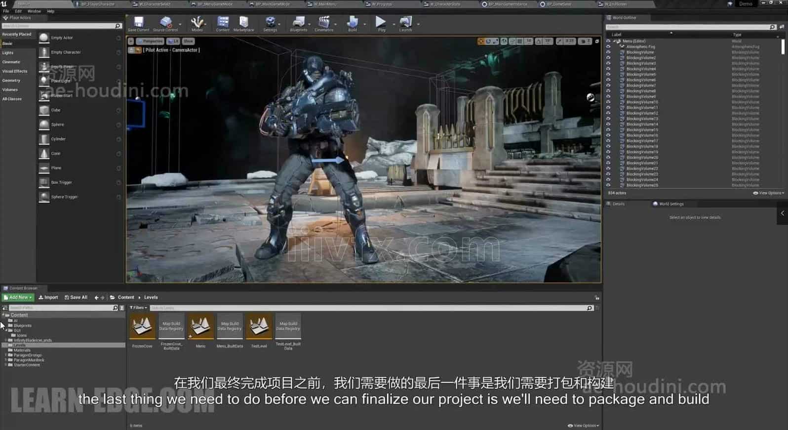The height and width of the screenshot is (430, 788).
Task: Toggle visibility of BlockingVolume2 in outliner
Action: point(608,58)
